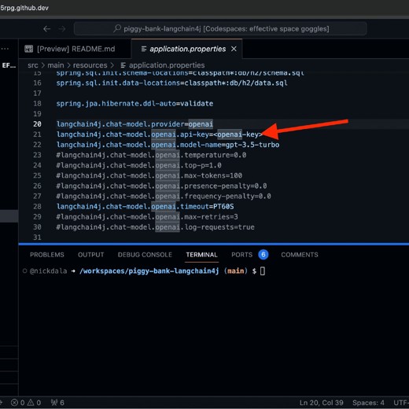
Task: Click the search magnifier icon in command center
Action: point(117,28)
